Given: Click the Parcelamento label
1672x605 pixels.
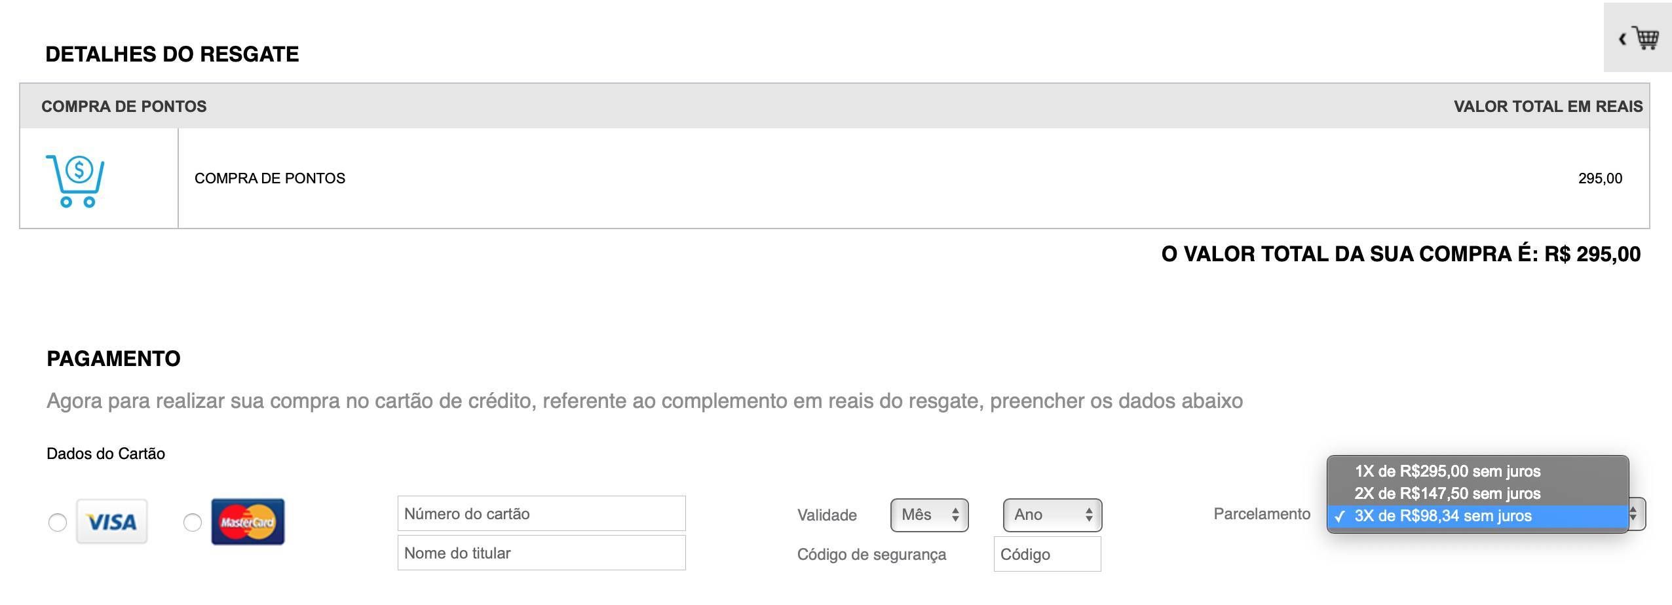Looking at the screenshot, I should tap(1262, 514).
